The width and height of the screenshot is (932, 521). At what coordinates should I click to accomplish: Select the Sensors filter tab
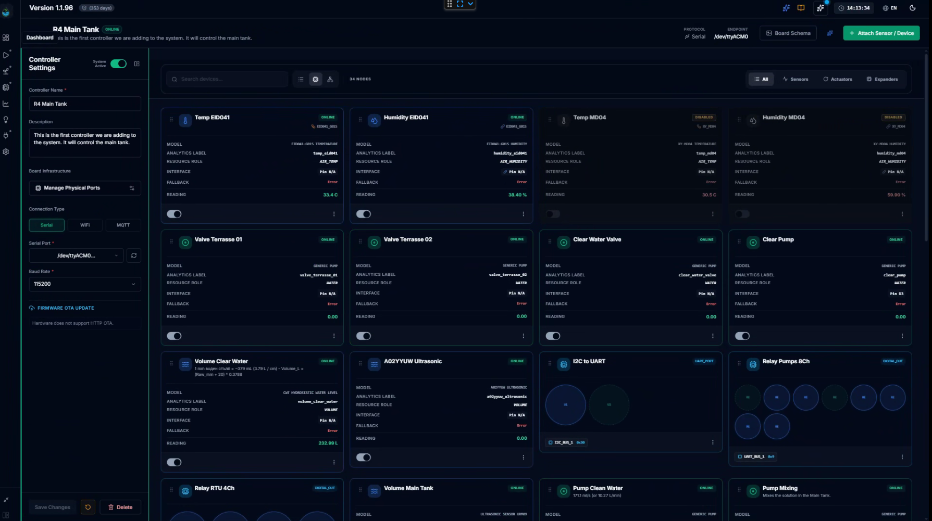click(795, 79)
